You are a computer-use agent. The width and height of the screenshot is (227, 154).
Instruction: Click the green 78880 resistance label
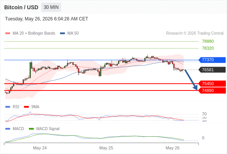[x=208, y=42]
